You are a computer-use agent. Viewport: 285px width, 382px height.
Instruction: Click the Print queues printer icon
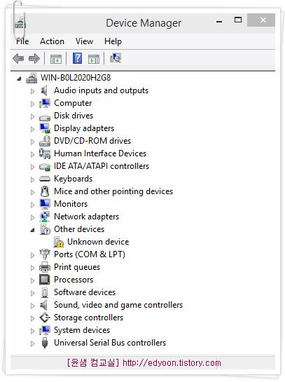[45, 267]
